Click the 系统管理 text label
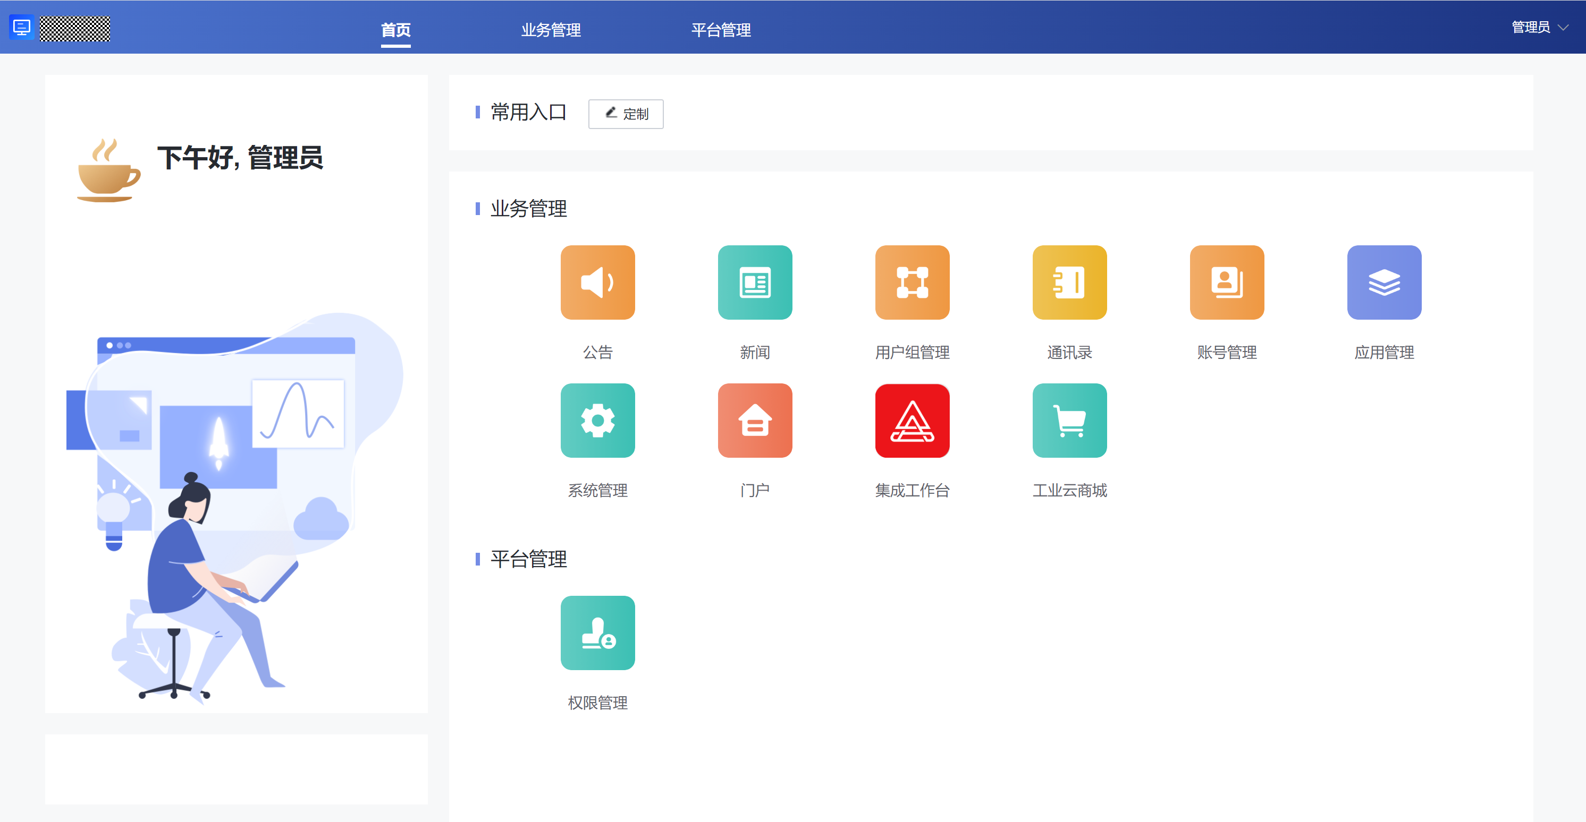 [x=597, y=490]
